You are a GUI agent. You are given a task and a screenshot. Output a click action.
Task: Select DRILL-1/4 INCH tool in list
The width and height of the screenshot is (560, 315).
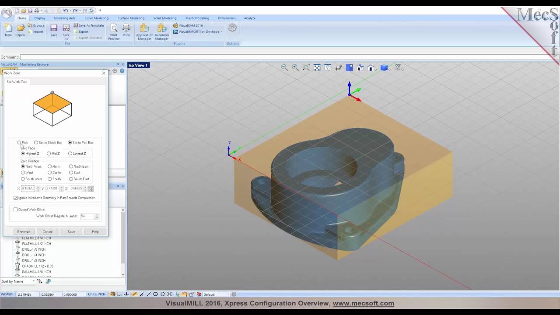point(34,255)
